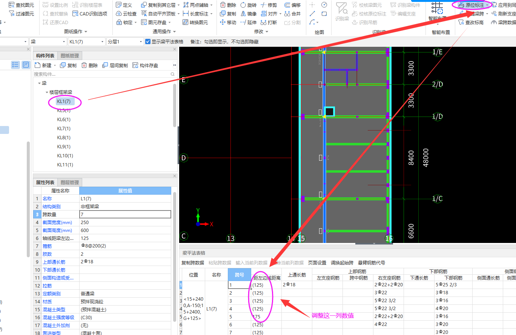Choose the 偏移 offset tool

pos(293,5)
